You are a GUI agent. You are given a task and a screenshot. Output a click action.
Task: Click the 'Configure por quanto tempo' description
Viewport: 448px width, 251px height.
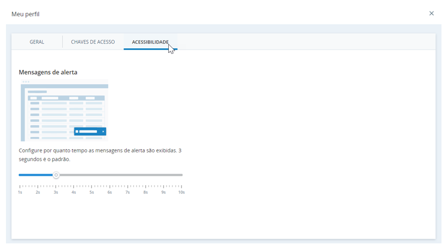point(100,155)
